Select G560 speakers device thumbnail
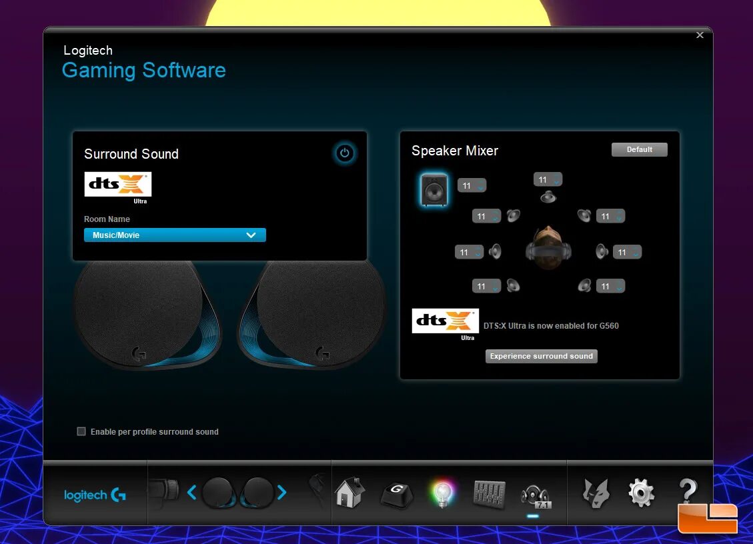Image resolution: width=753 pixels, height=544 pixels. (x=237, y=493)
